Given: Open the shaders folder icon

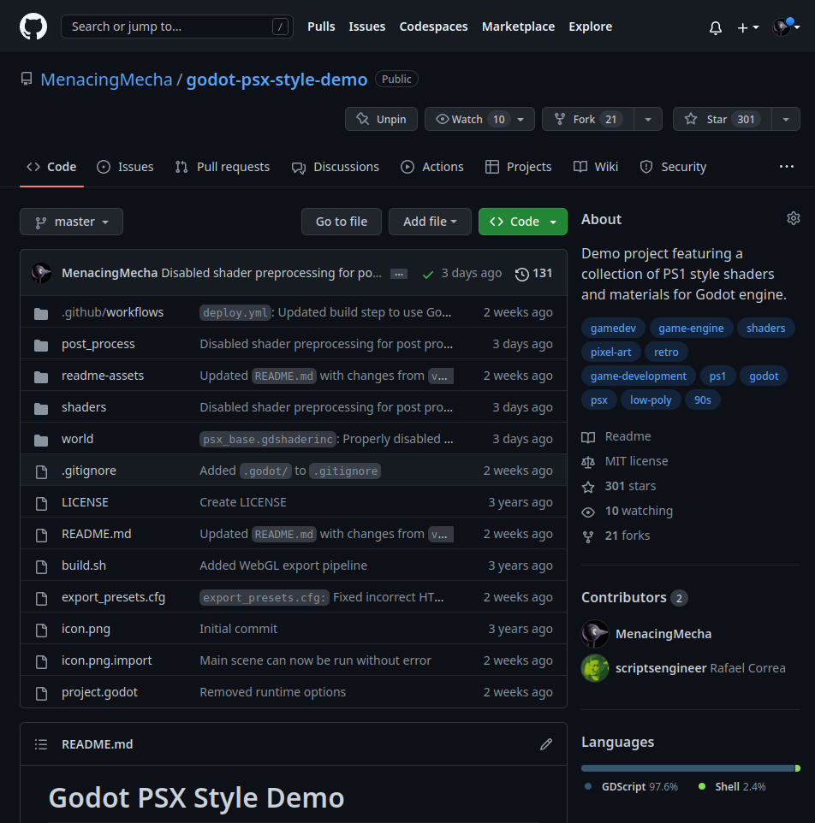Looking at the screenshot, I should 41,408.
